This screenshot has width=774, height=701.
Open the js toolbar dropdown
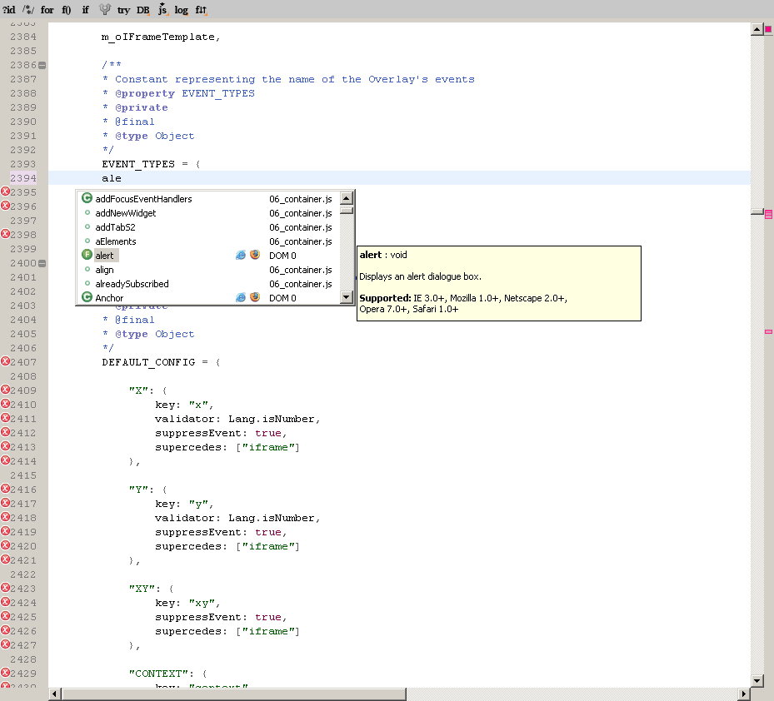(x=162, y=10)
